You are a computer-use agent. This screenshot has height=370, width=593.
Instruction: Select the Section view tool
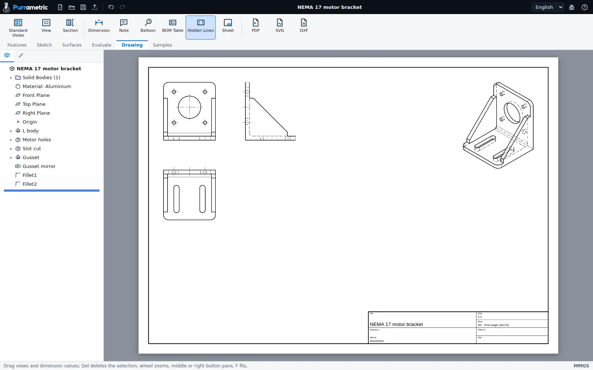click(x=70, y=27)
